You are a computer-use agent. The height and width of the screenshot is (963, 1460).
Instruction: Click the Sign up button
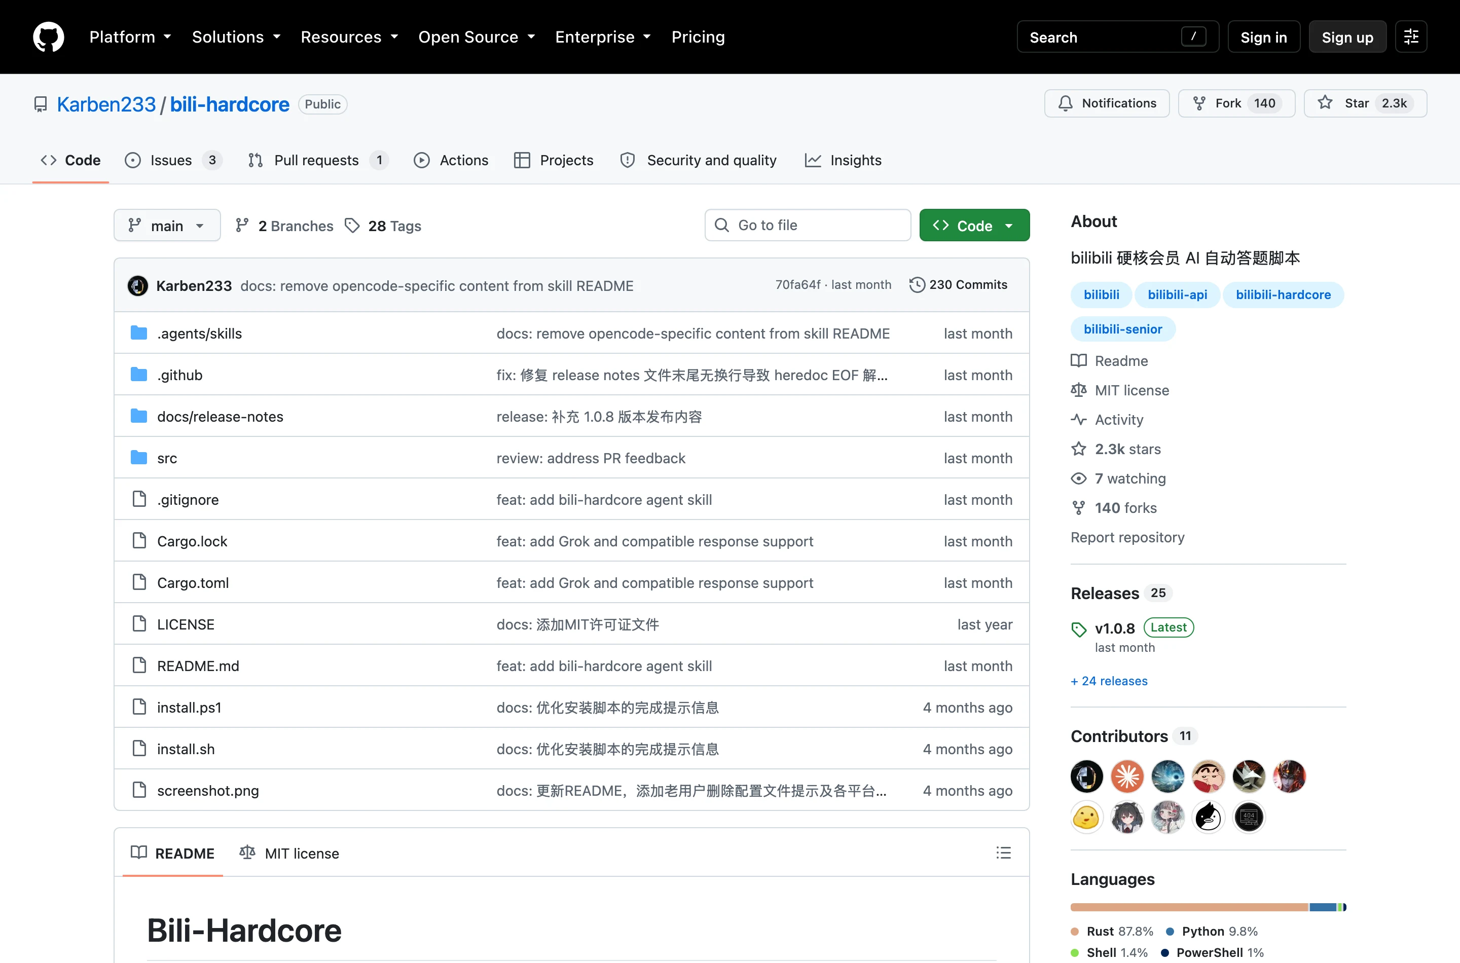pyautogui.click(x=1347, y=37)
